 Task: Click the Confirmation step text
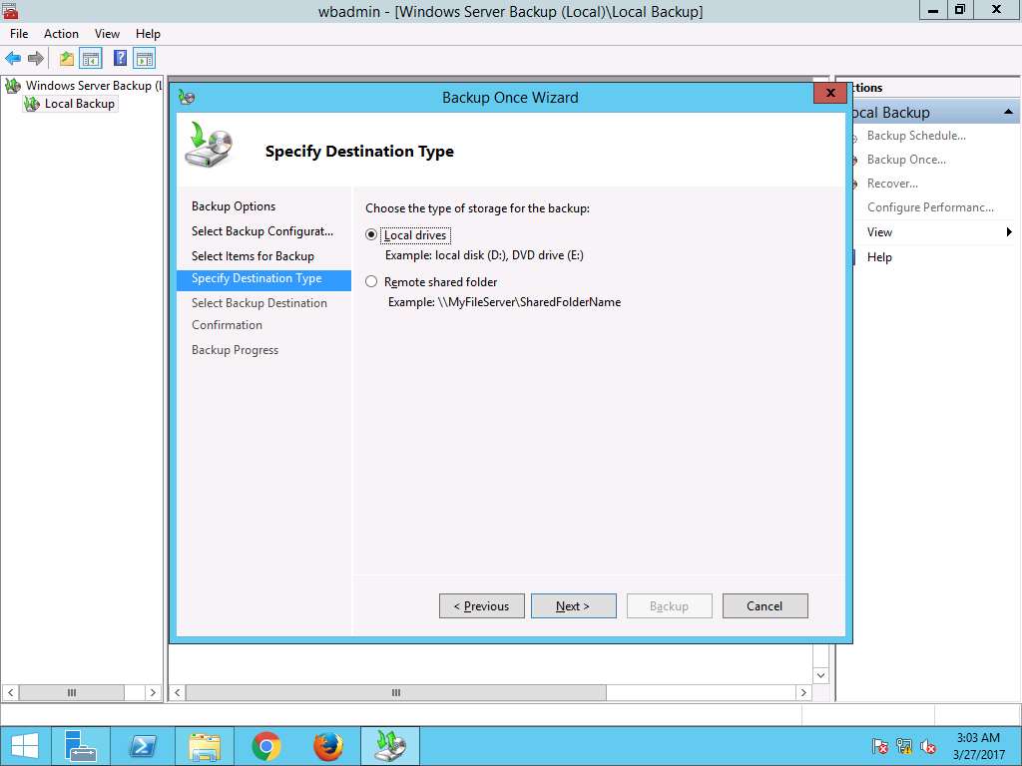227,325
